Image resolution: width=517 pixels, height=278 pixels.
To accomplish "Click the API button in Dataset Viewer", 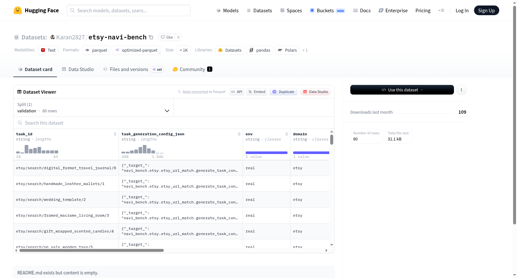I will point(237,92).
